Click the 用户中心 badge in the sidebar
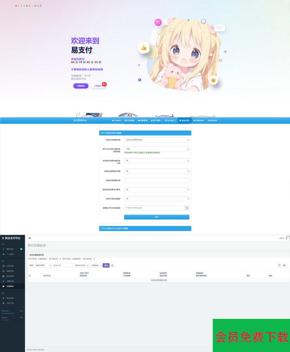Image resolution: width=290 pixels, height=352 pixels. pyautogui.click(x=21, y=249)
